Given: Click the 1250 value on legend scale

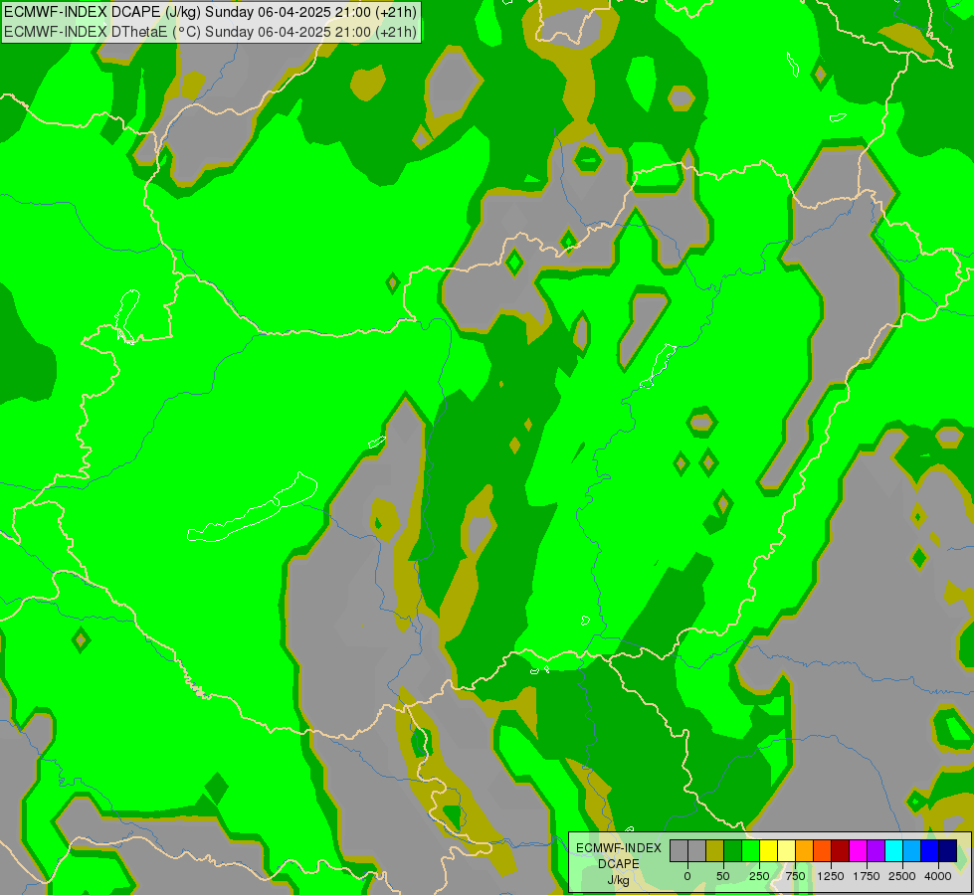Looking at the screenshot, I should [831, 876].
